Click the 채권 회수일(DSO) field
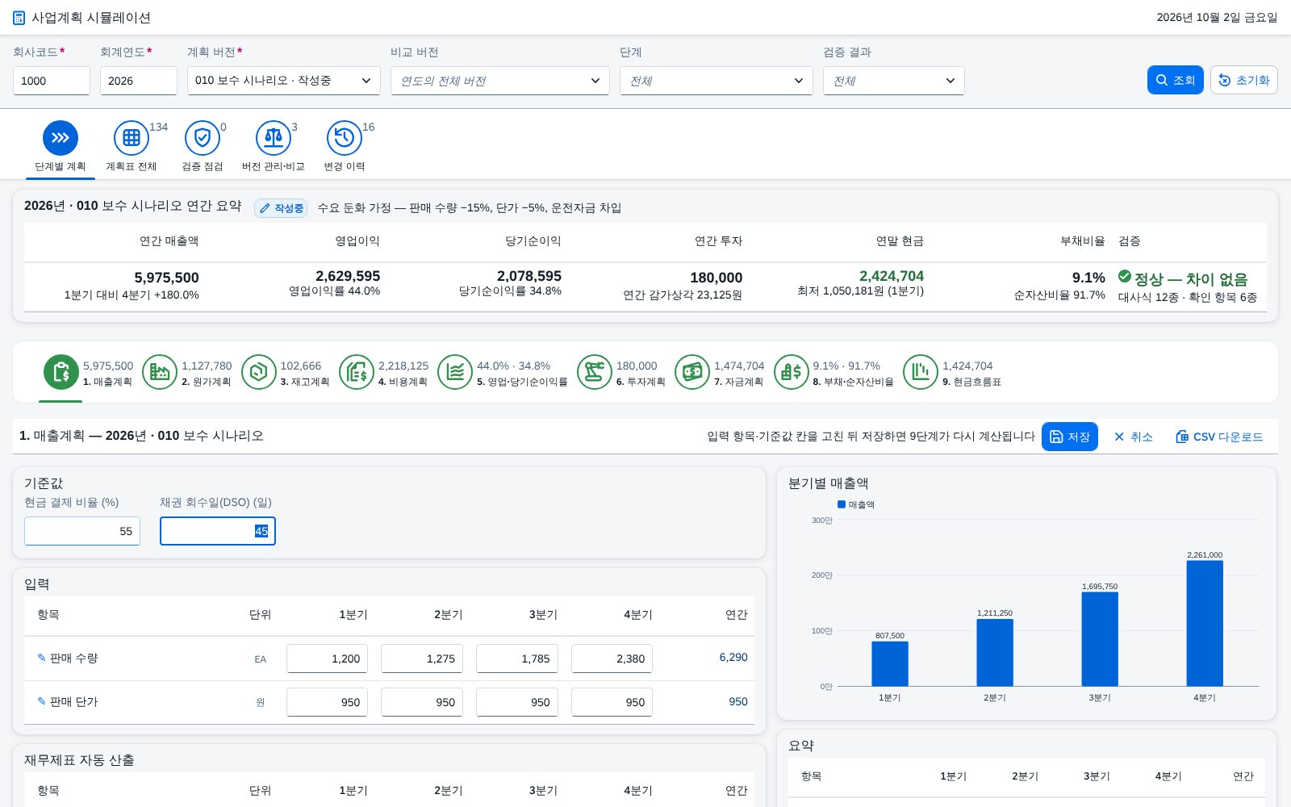Image resolution: width=1291 pixels, height=807 pixels. (x=218, y=531)
